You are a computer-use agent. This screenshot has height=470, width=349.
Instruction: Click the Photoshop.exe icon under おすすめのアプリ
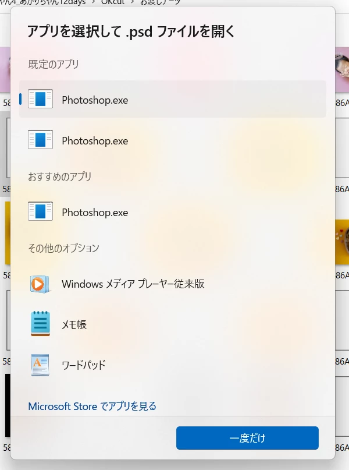click(x=40, y=211)
